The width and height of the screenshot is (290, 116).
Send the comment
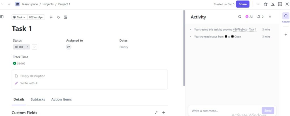click(268, 110)
